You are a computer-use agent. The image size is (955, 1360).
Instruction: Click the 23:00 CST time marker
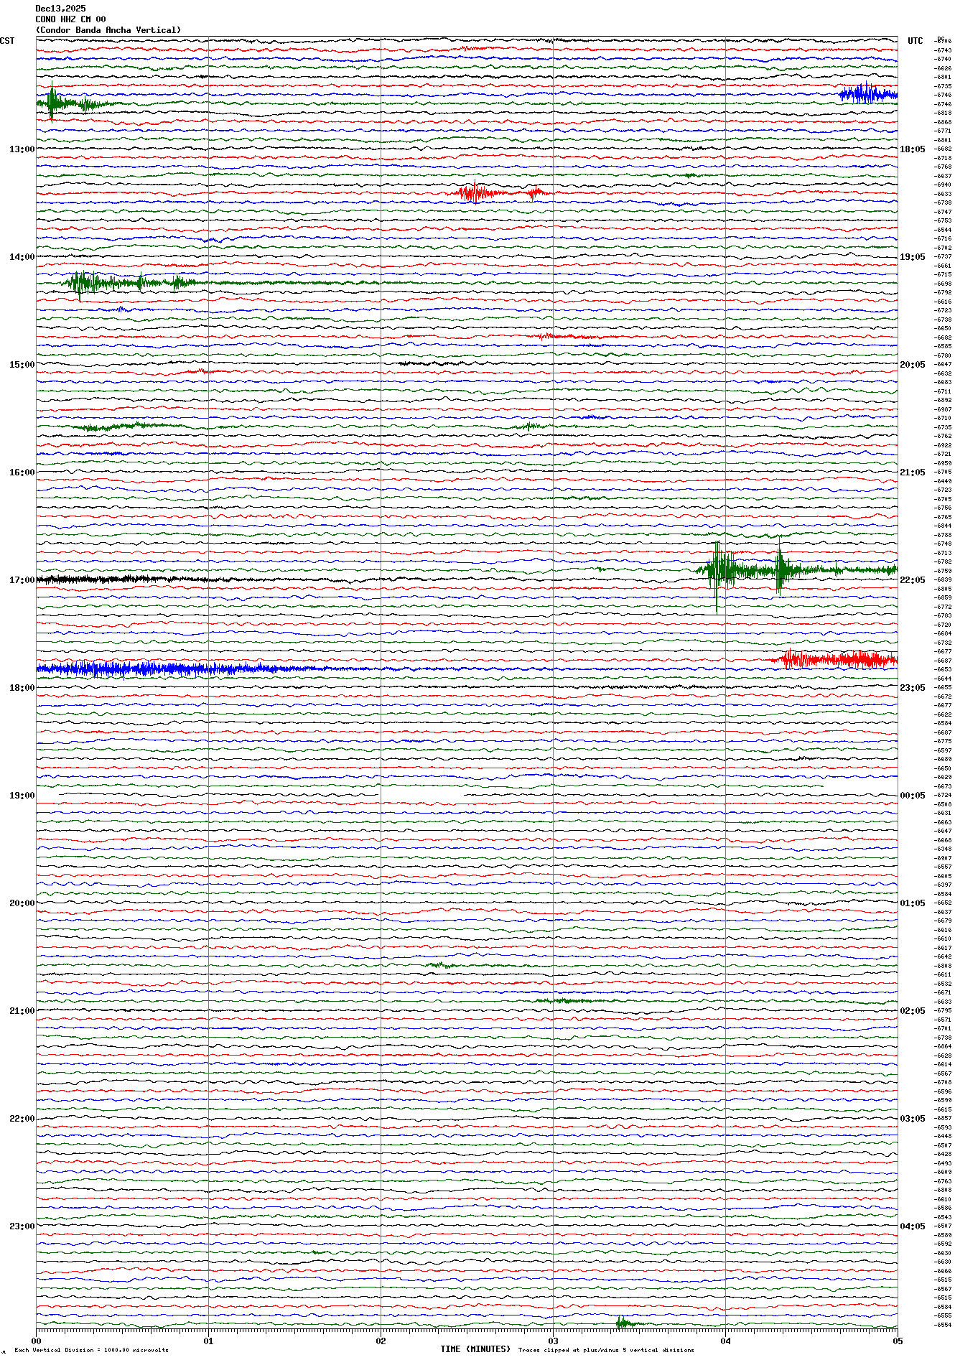22,1226
